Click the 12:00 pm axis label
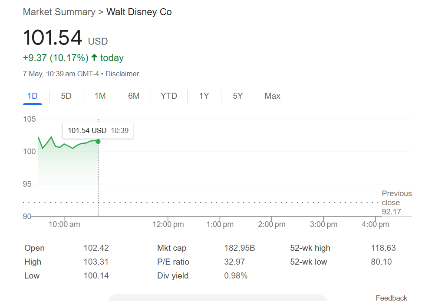Viewport: 445px width, 301px height. 168,224
